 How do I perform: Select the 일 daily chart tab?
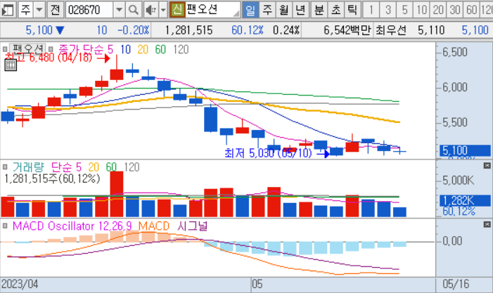250,10
